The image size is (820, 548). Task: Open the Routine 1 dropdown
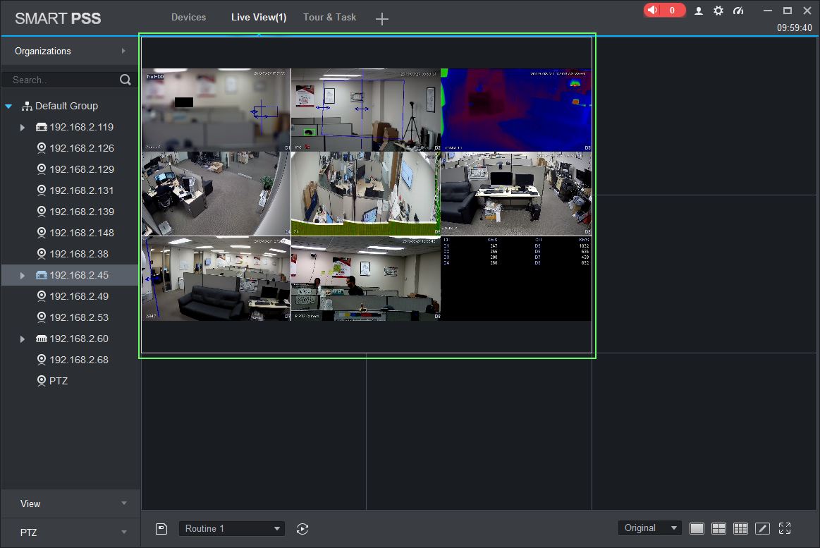[x=232, y=529]
